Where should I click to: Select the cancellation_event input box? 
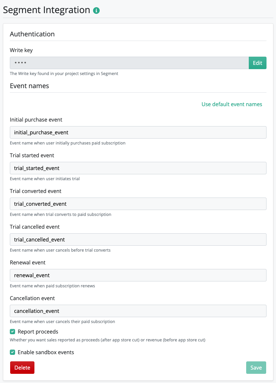click(x=138, y=311)
